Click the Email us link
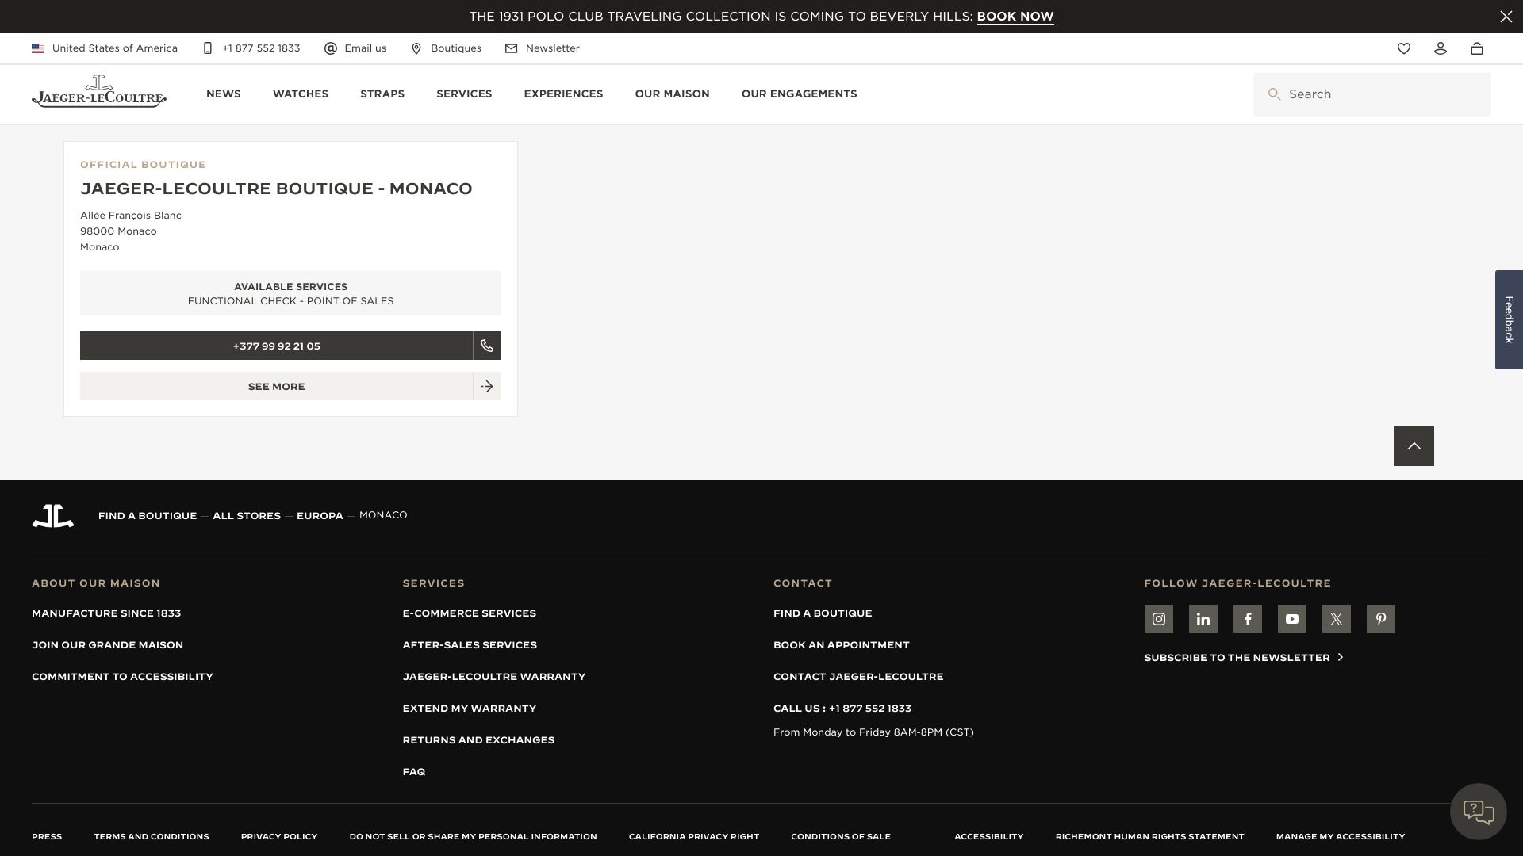Image resolution: width=1523 pixels, height=856 pixels. [355, 48]
